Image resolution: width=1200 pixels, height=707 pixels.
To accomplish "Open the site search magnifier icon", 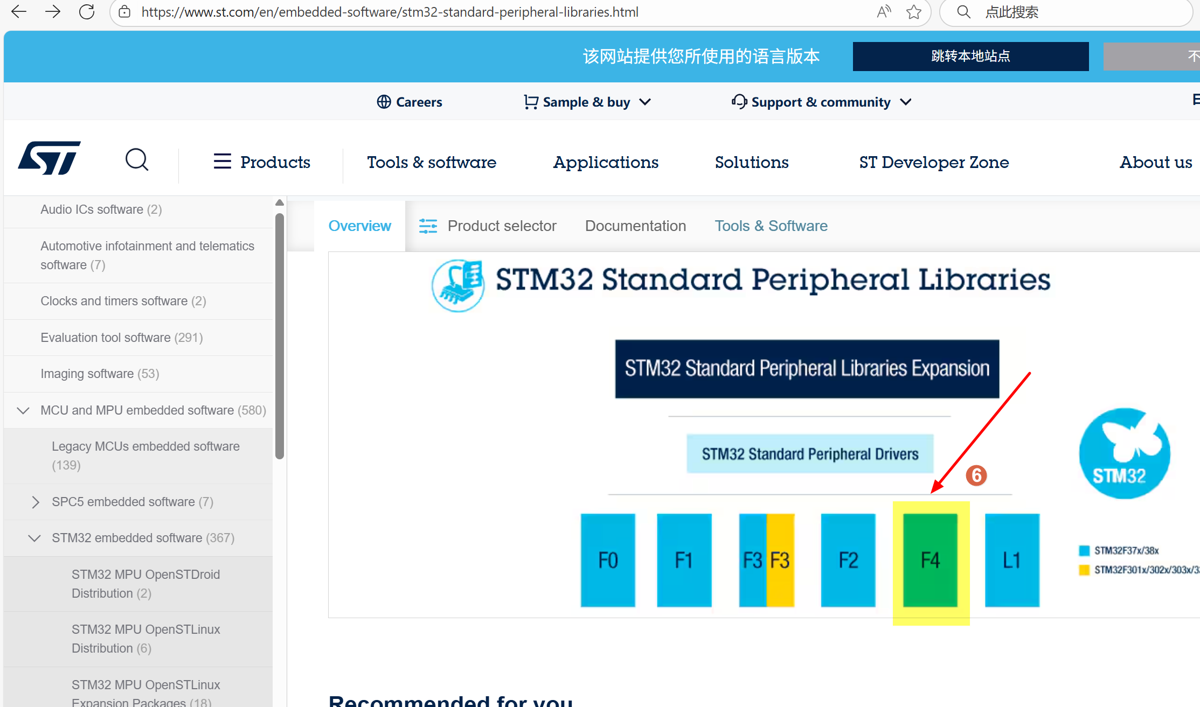I will point(137,160).
